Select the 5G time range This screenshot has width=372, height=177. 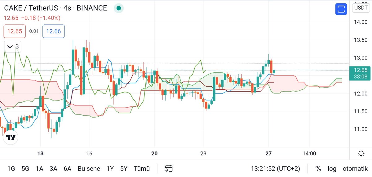coord(25,169)
